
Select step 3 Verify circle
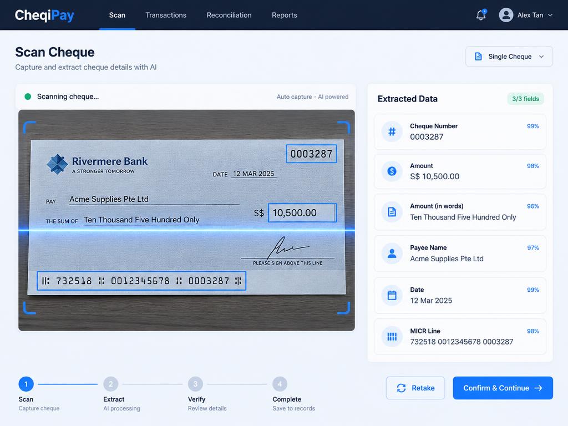pos(195,384)
